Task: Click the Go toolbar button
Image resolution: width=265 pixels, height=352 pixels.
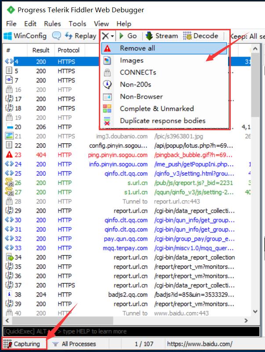Action: pyautogui.click(x=128, y=36)
